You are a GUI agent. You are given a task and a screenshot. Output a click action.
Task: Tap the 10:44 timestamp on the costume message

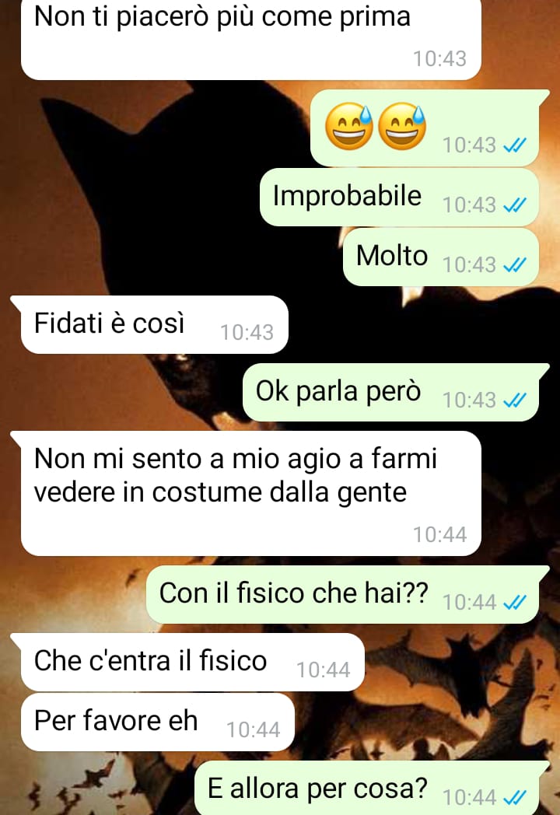(x=440, y=535)
